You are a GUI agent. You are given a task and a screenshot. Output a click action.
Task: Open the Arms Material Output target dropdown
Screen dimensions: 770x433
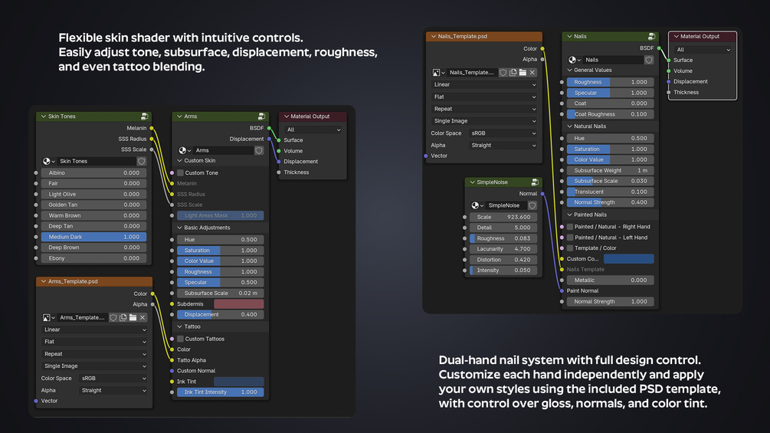[x=313, y=130]
